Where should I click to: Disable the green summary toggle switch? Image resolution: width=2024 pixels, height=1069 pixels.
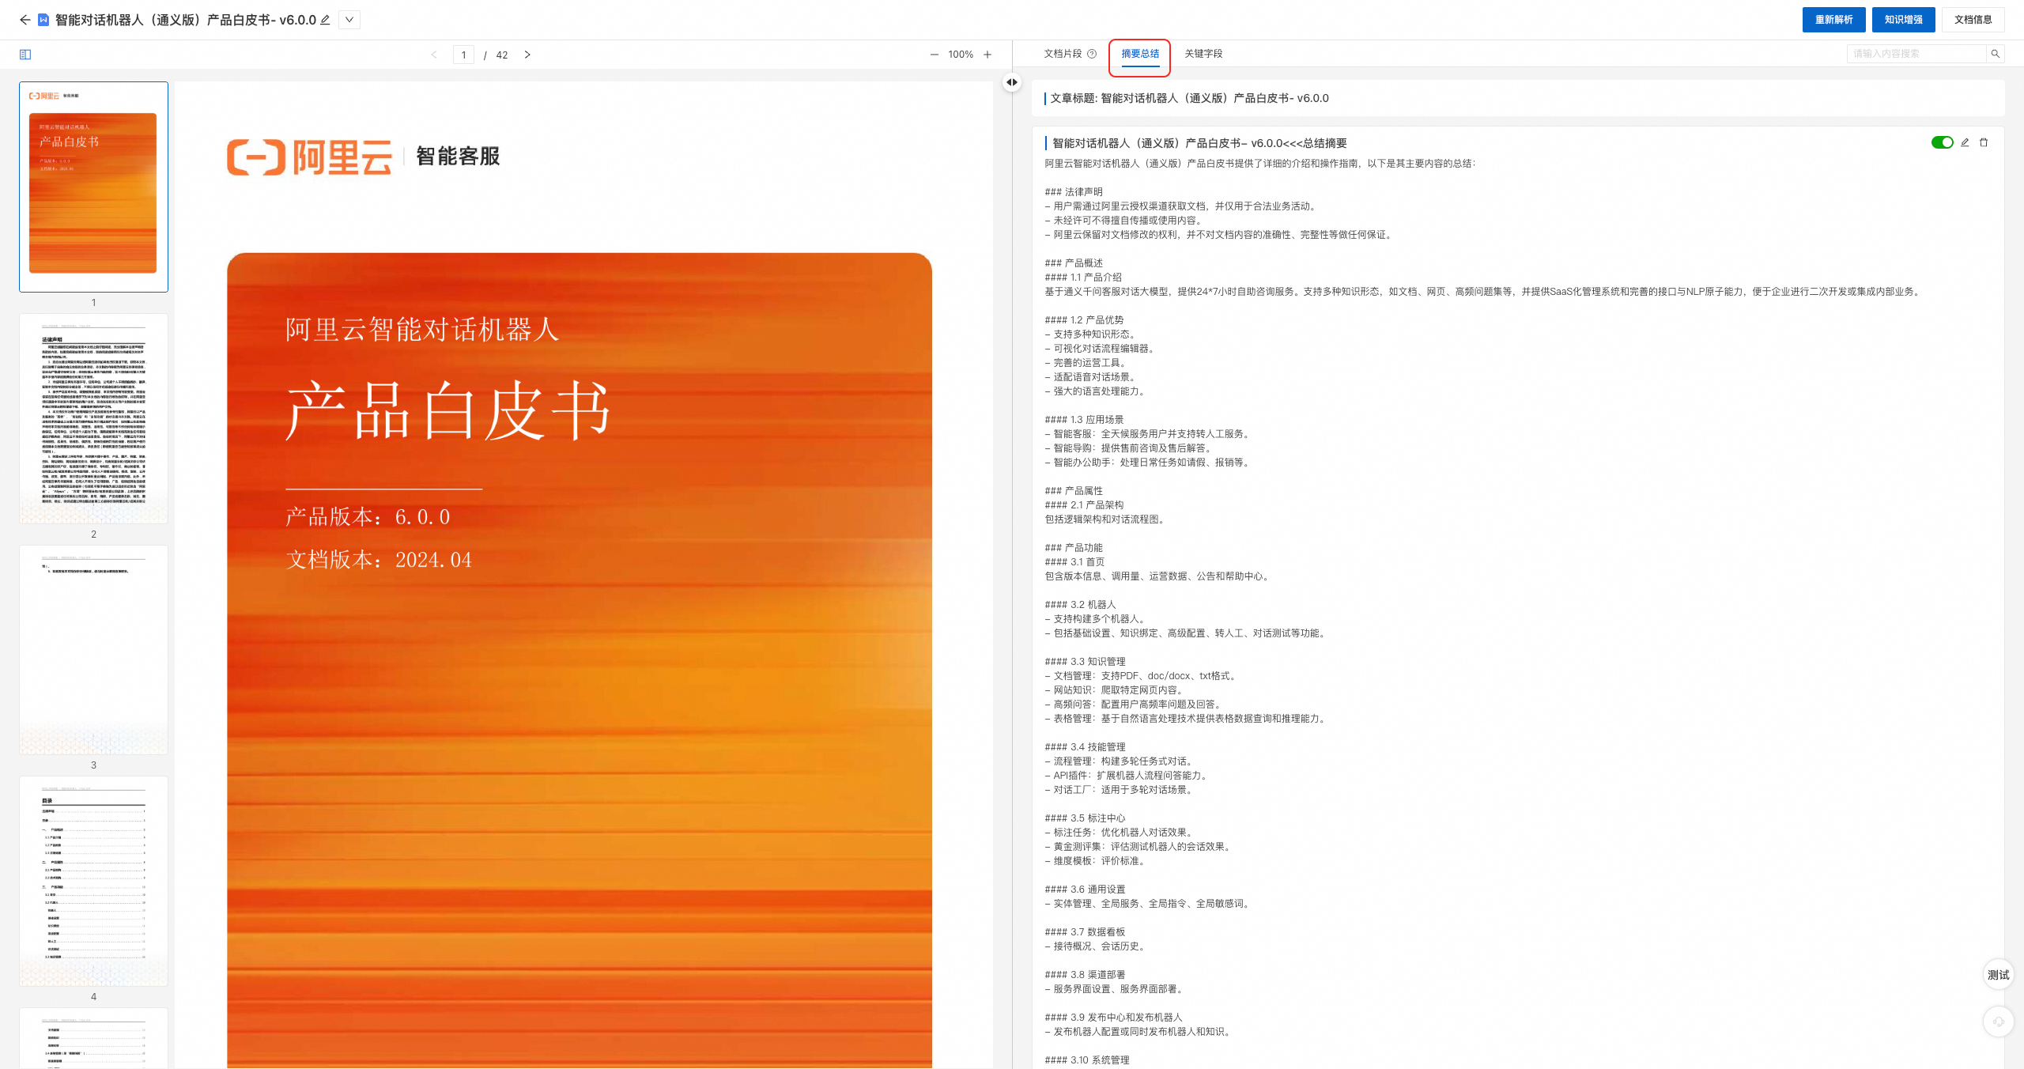(1942, 142)
